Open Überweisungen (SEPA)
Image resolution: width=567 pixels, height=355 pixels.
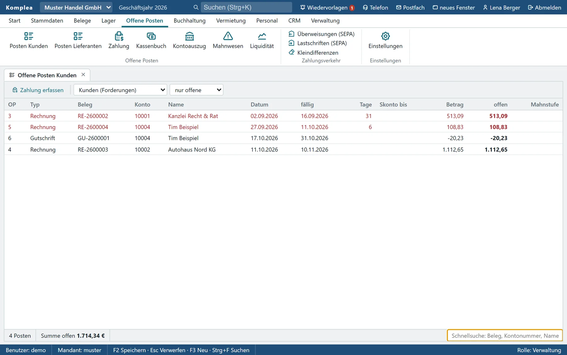[x=322, y=34]
